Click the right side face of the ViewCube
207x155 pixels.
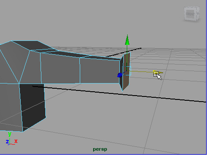[198, 13]
